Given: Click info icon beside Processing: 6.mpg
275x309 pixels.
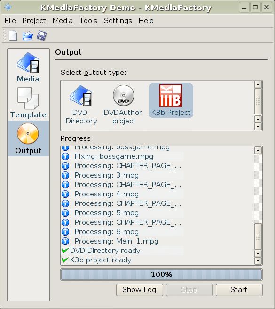Looking at the screenshot, I should point(65,232).
